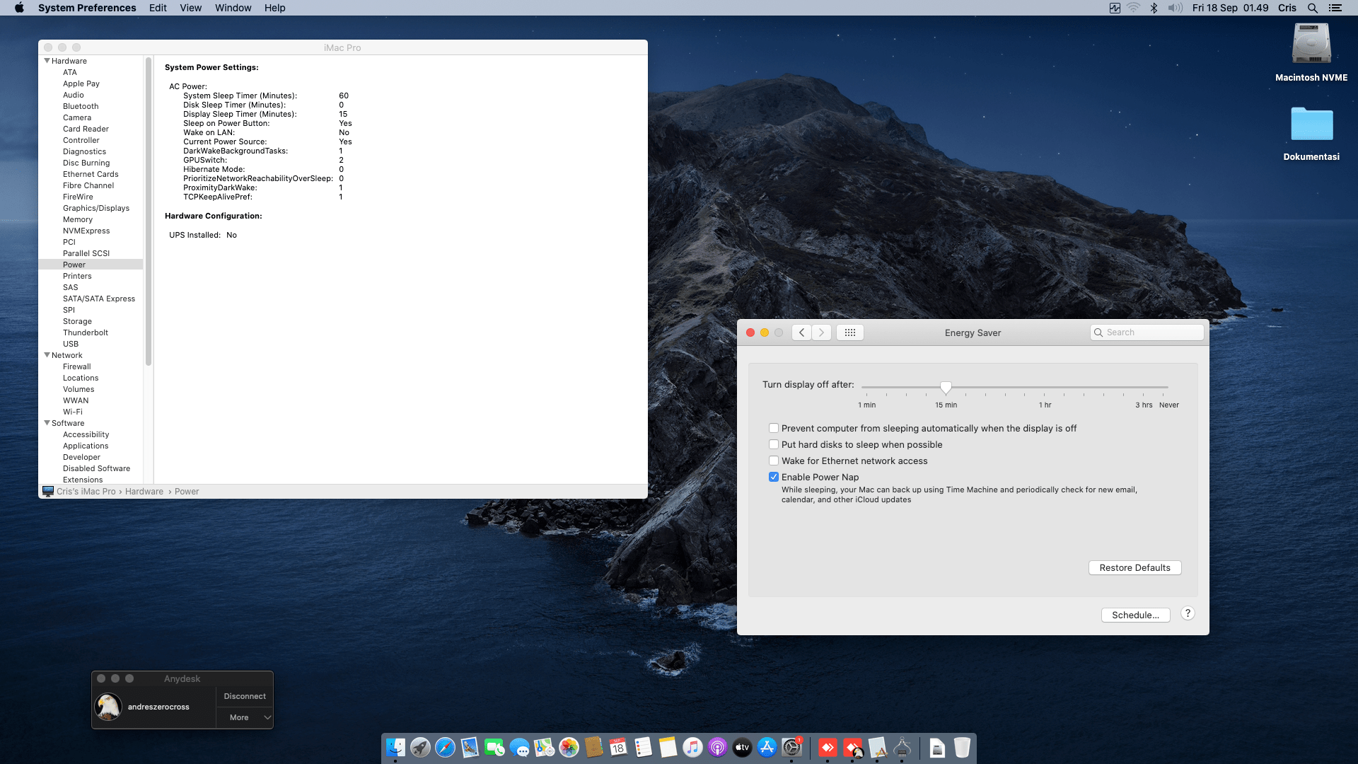The height and width of the screenshot is (764, 1358).
Task: Open Finder from the Dock
Action: coord(395,747)
